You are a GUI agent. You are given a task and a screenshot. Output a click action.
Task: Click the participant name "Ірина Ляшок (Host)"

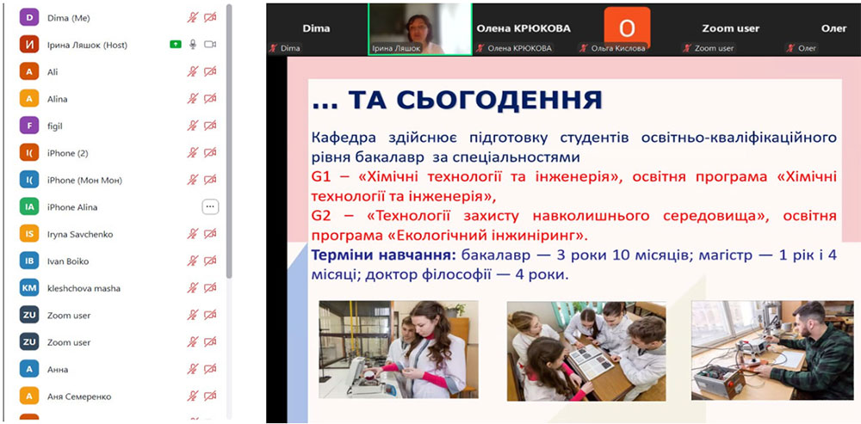(x=87, y=45)
